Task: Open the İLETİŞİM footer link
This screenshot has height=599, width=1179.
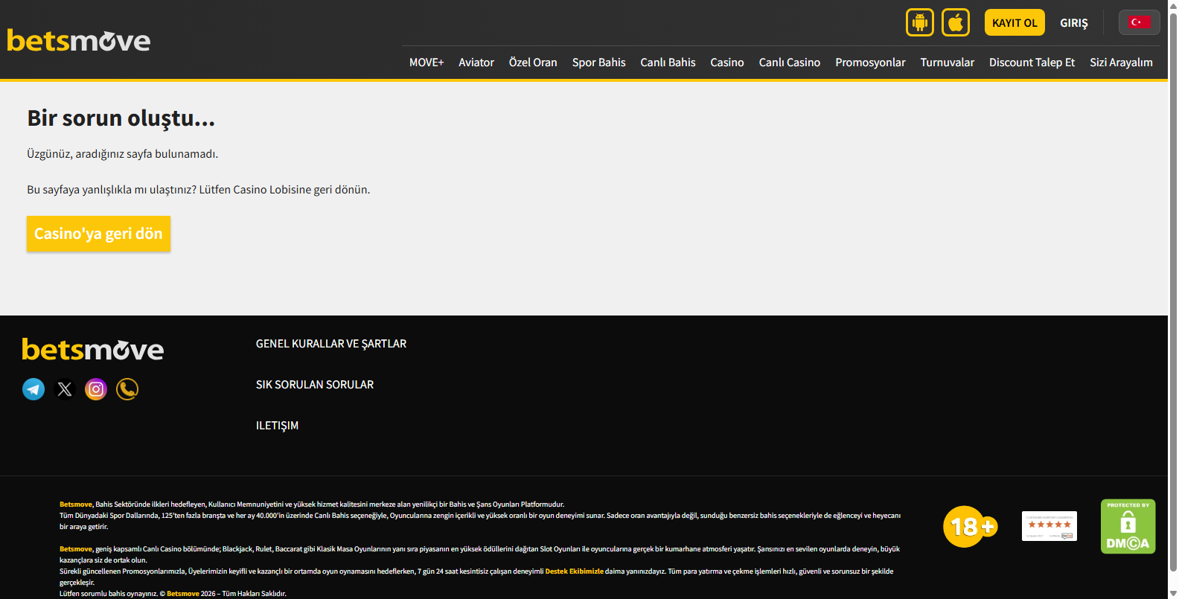Action: tap(277, 426)
